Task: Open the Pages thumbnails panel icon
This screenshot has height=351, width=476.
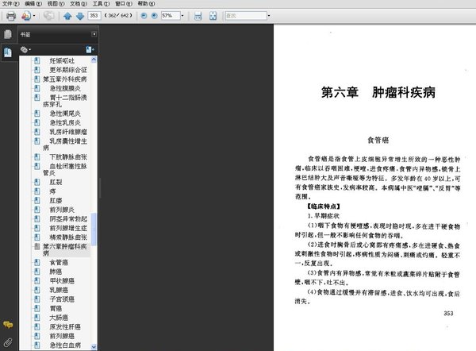Action: point(8,34)
